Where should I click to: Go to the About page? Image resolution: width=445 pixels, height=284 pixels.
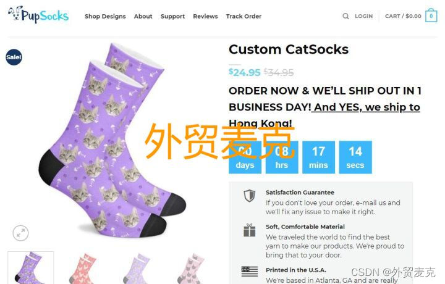pyautogui.click(x=143, y=17)
